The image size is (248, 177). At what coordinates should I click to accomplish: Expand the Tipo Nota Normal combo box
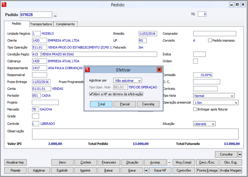click(214, 96)
